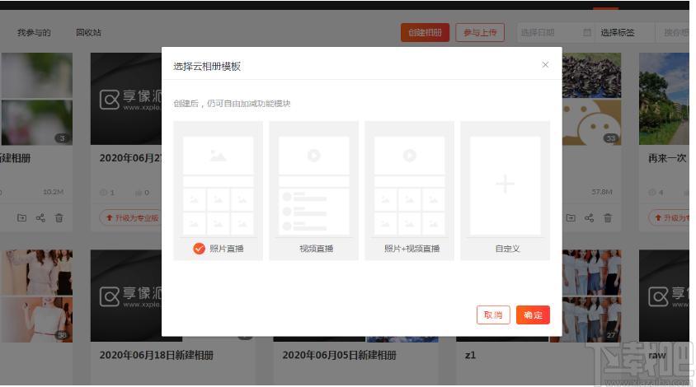Choose the 自定义 template with plus sign
The image size is (696, 387).
(x=506, y=191)
